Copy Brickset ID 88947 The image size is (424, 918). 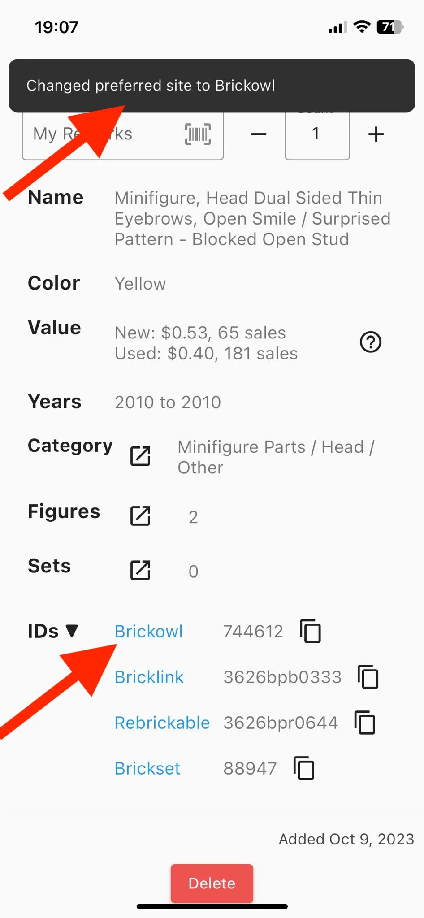(304, 768)
